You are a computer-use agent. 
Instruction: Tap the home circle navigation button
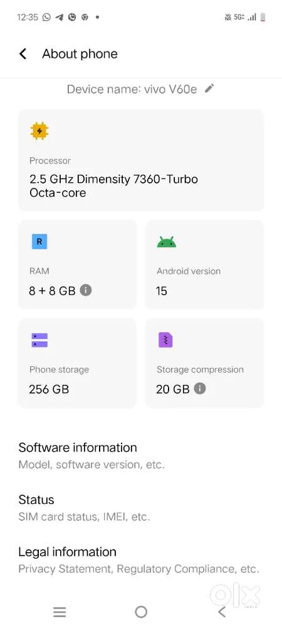point(141,612)
